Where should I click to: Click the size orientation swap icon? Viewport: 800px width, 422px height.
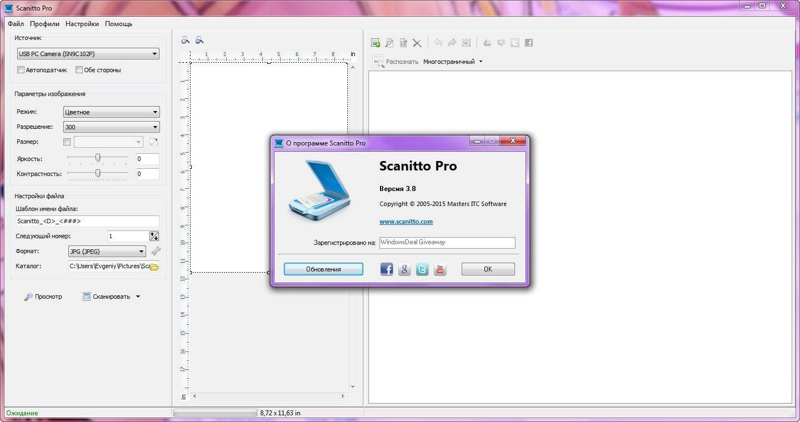coord(153,142)
